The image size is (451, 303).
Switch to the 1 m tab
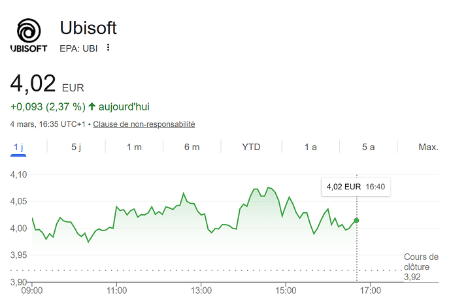coord(134,147)
